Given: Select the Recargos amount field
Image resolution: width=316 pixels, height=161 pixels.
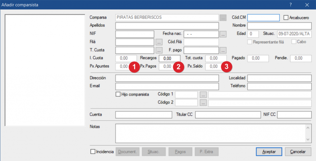Looking at the screenshot, I should tap(169, 58).
